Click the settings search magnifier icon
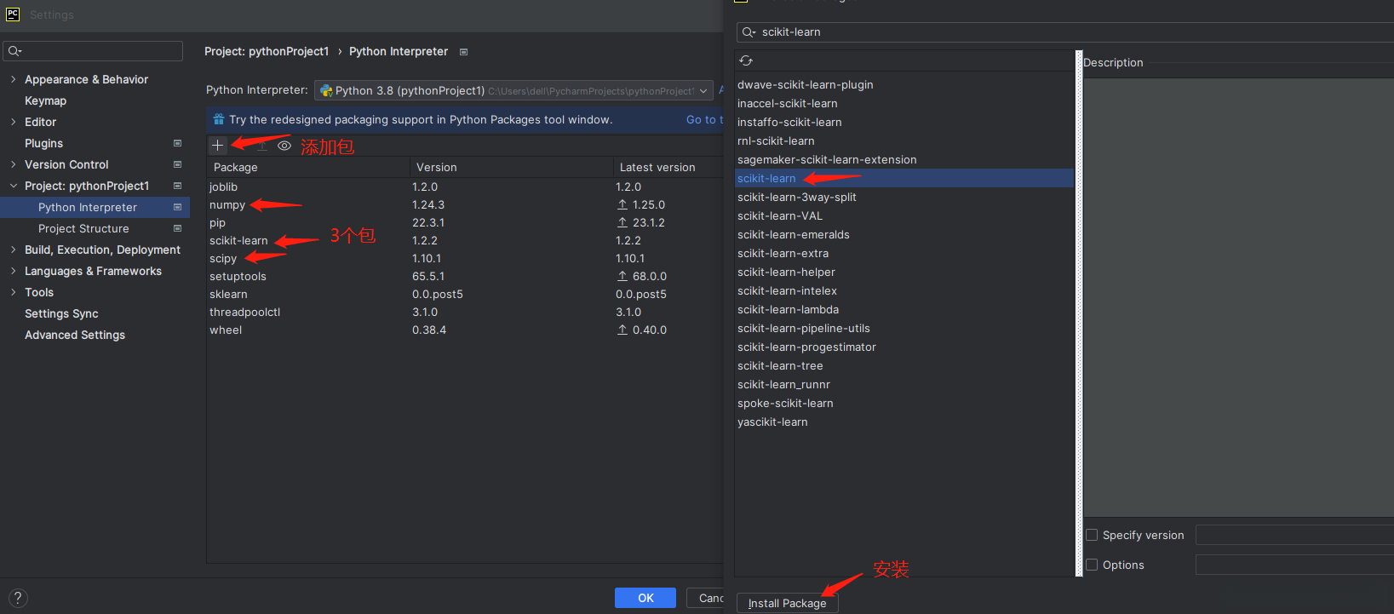Image resolution: width=1394 pixels, height=614 pixels. pyautogui.click(x=14, y=51)
